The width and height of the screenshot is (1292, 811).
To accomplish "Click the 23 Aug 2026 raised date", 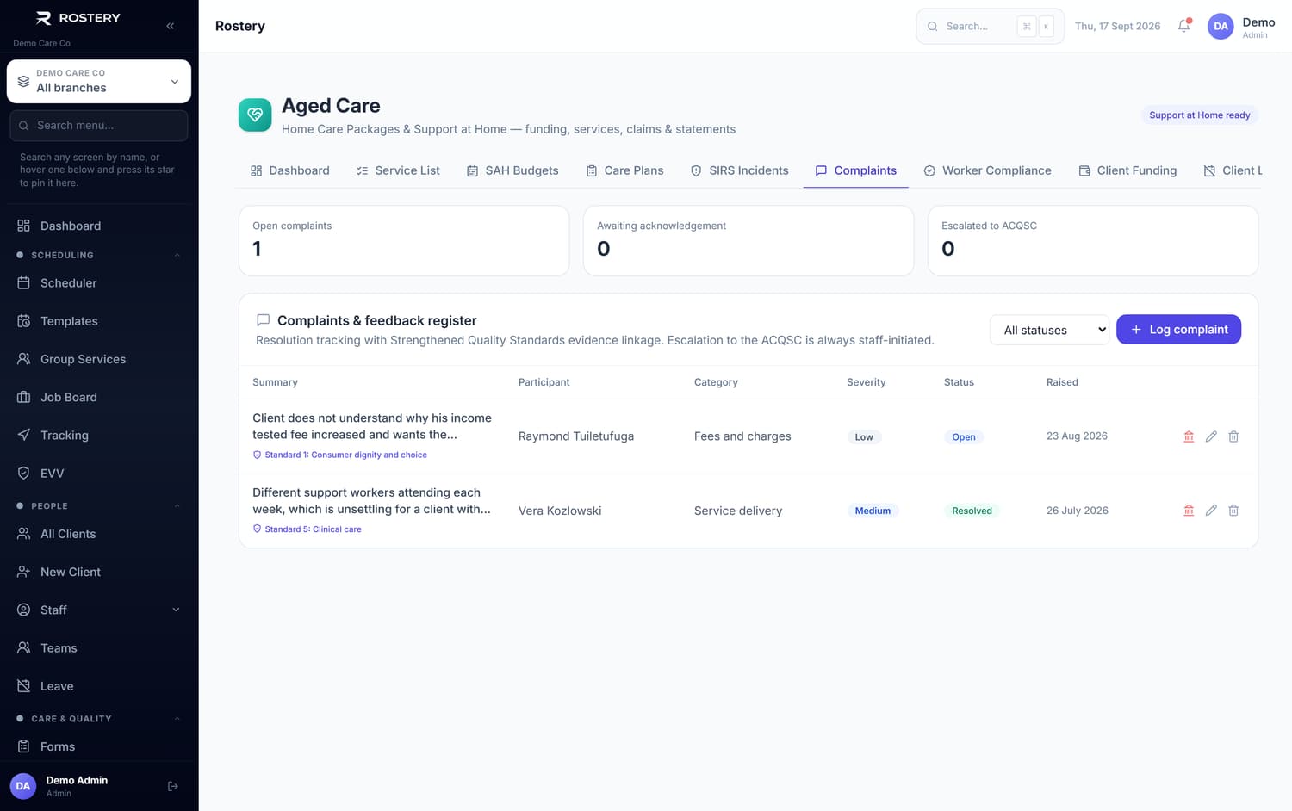I will pyautogui.click(x=1077, y=436).
